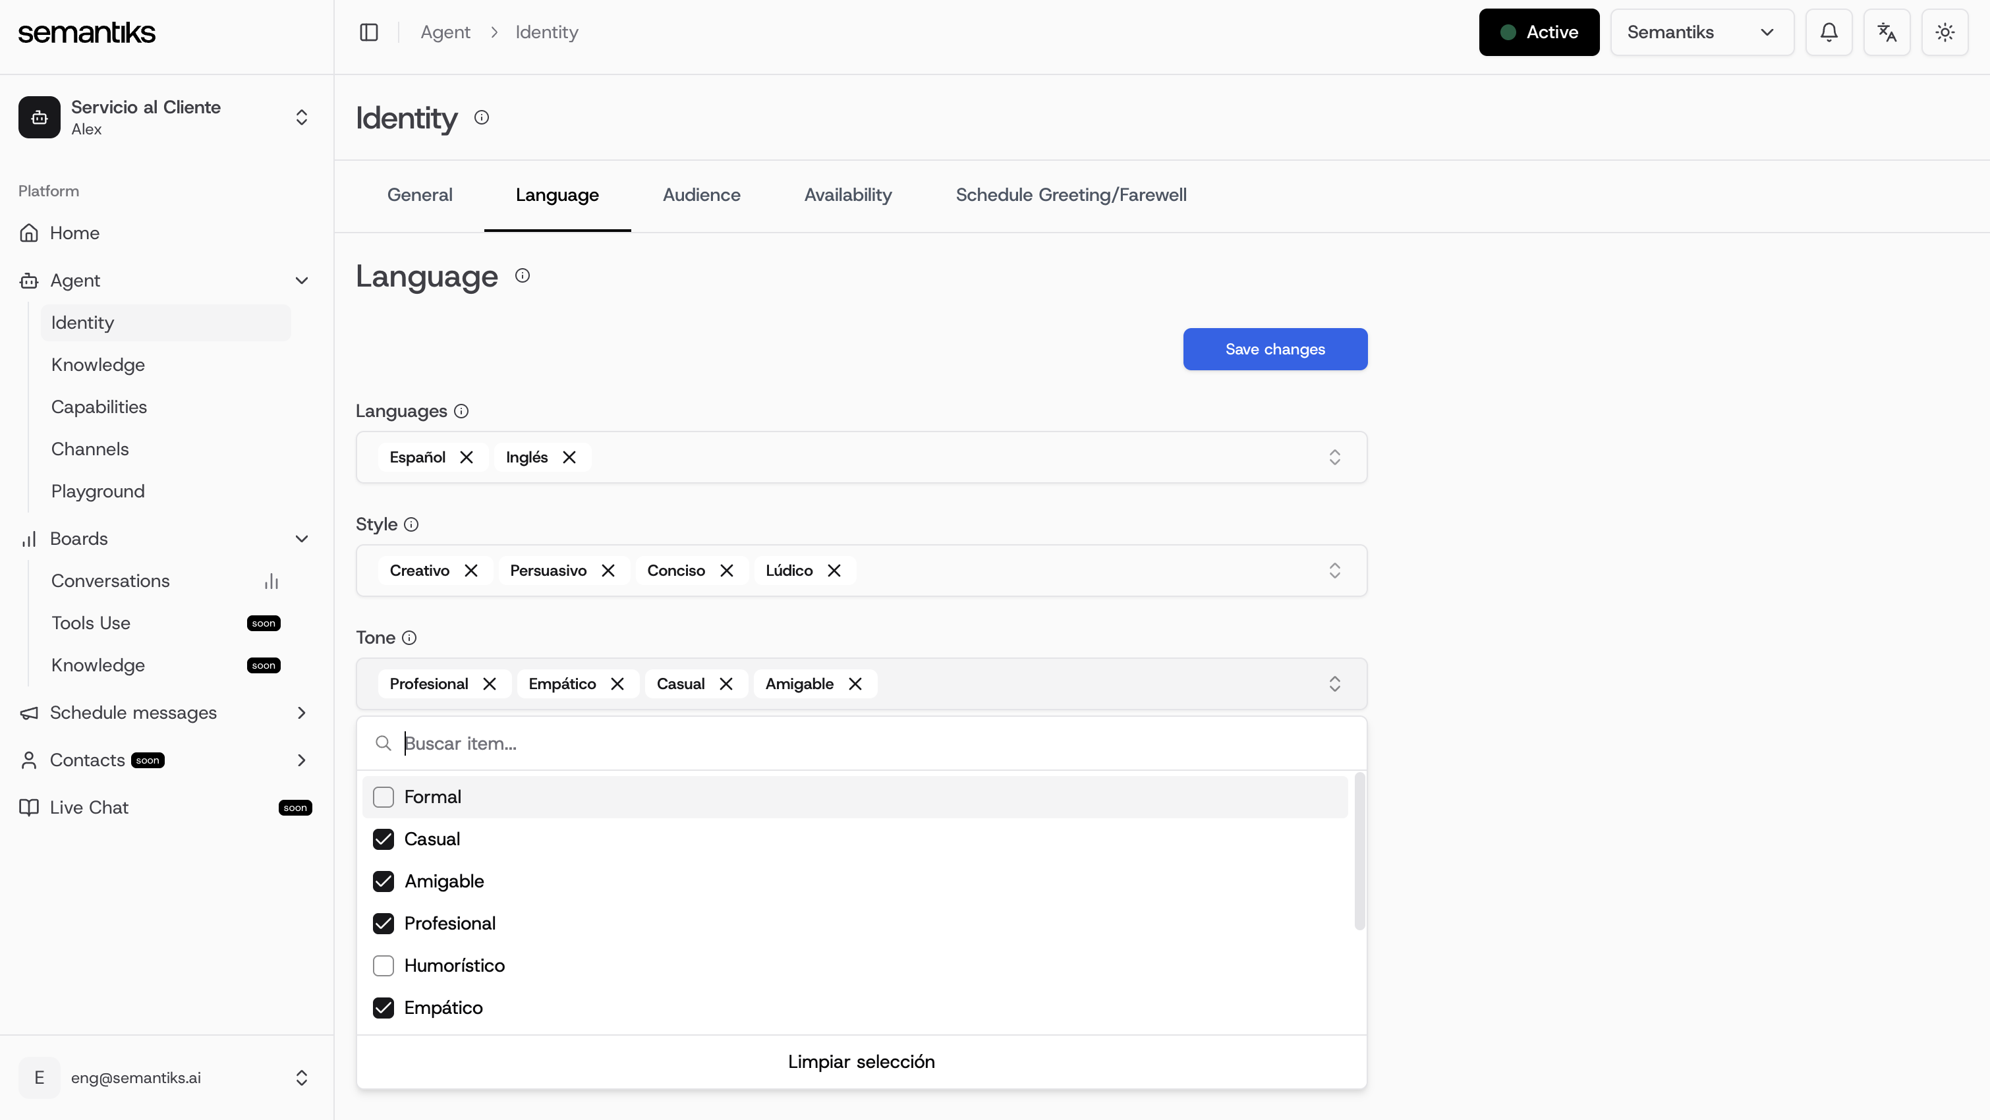Image resolution: width=1990 pixels, height=1120 pixels.
Task: Click the info icon beside Identity heading
Action: pos(481,117)
